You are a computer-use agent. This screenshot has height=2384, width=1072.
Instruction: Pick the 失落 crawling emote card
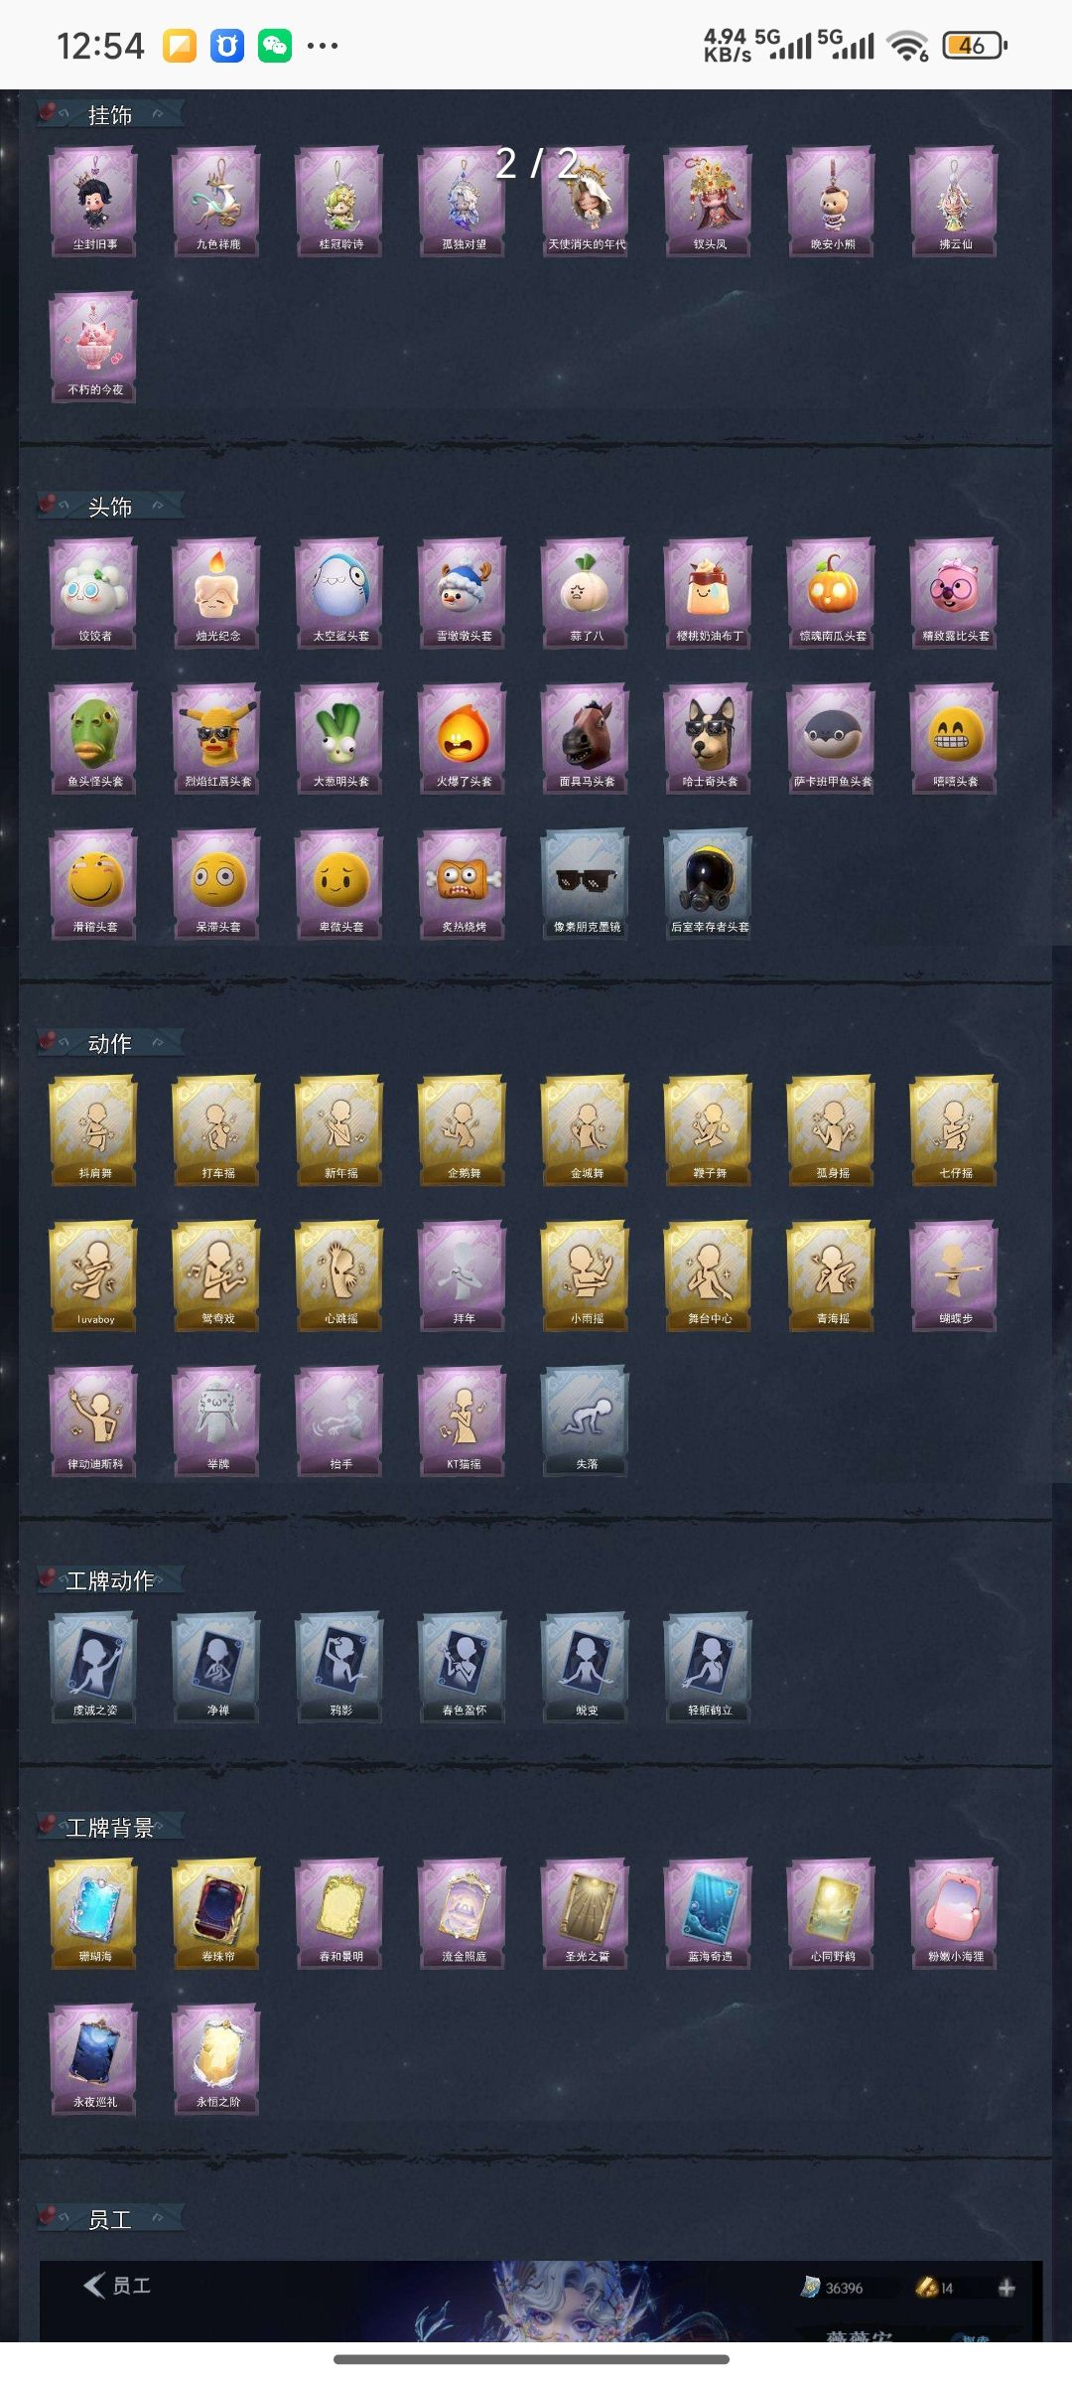click(586, 1421)
